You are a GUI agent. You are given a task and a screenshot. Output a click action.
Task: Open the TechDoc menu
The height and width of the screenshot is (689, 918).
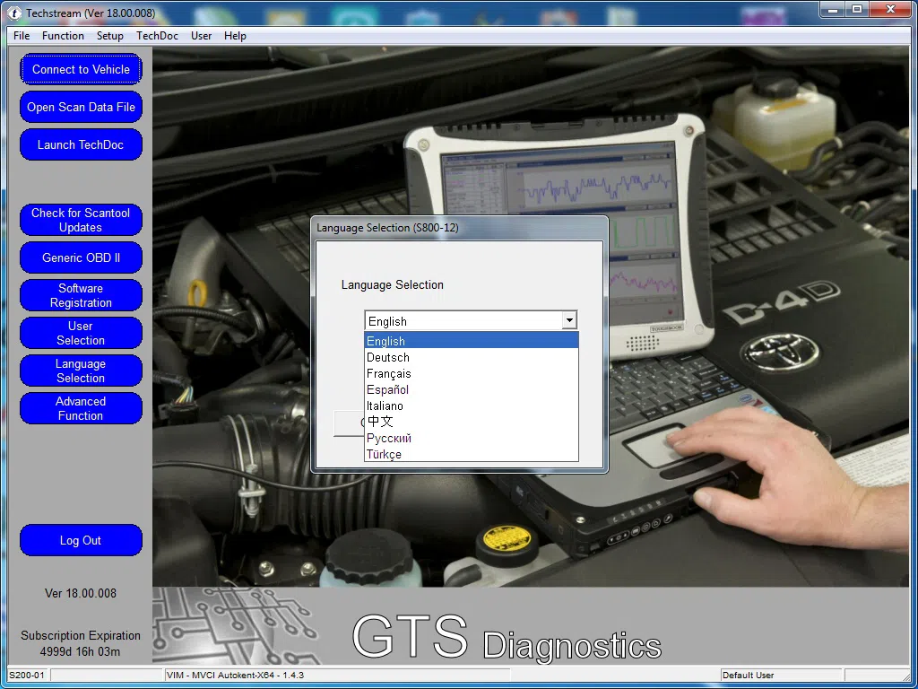click(157, 36)
